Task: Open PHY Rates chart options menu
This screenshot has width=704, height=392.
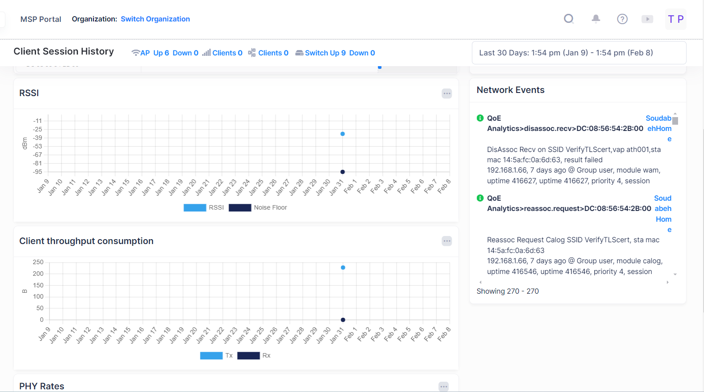Action: pyautogui.click(x=444, y=387)
